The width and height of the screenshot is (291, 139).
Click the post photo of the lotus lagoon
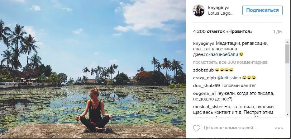(x=93, y=69)
